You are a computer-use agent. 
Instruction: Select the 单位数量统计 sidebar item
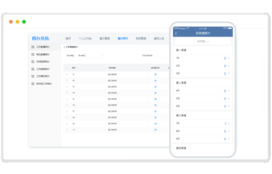point(45,54)
